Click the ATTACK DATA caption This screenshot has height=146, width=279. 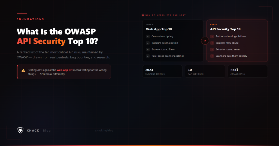click(238, 74)
